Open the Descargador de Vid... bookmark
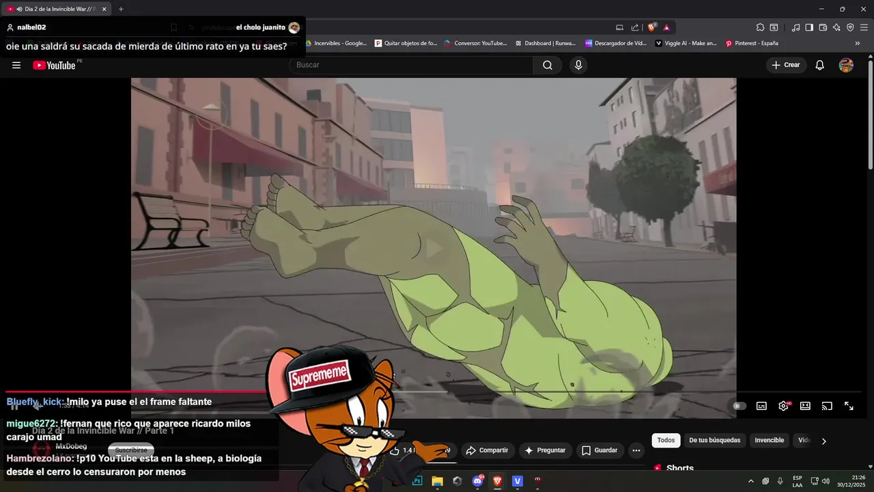874x492 pixels. [x=616, y=43]
